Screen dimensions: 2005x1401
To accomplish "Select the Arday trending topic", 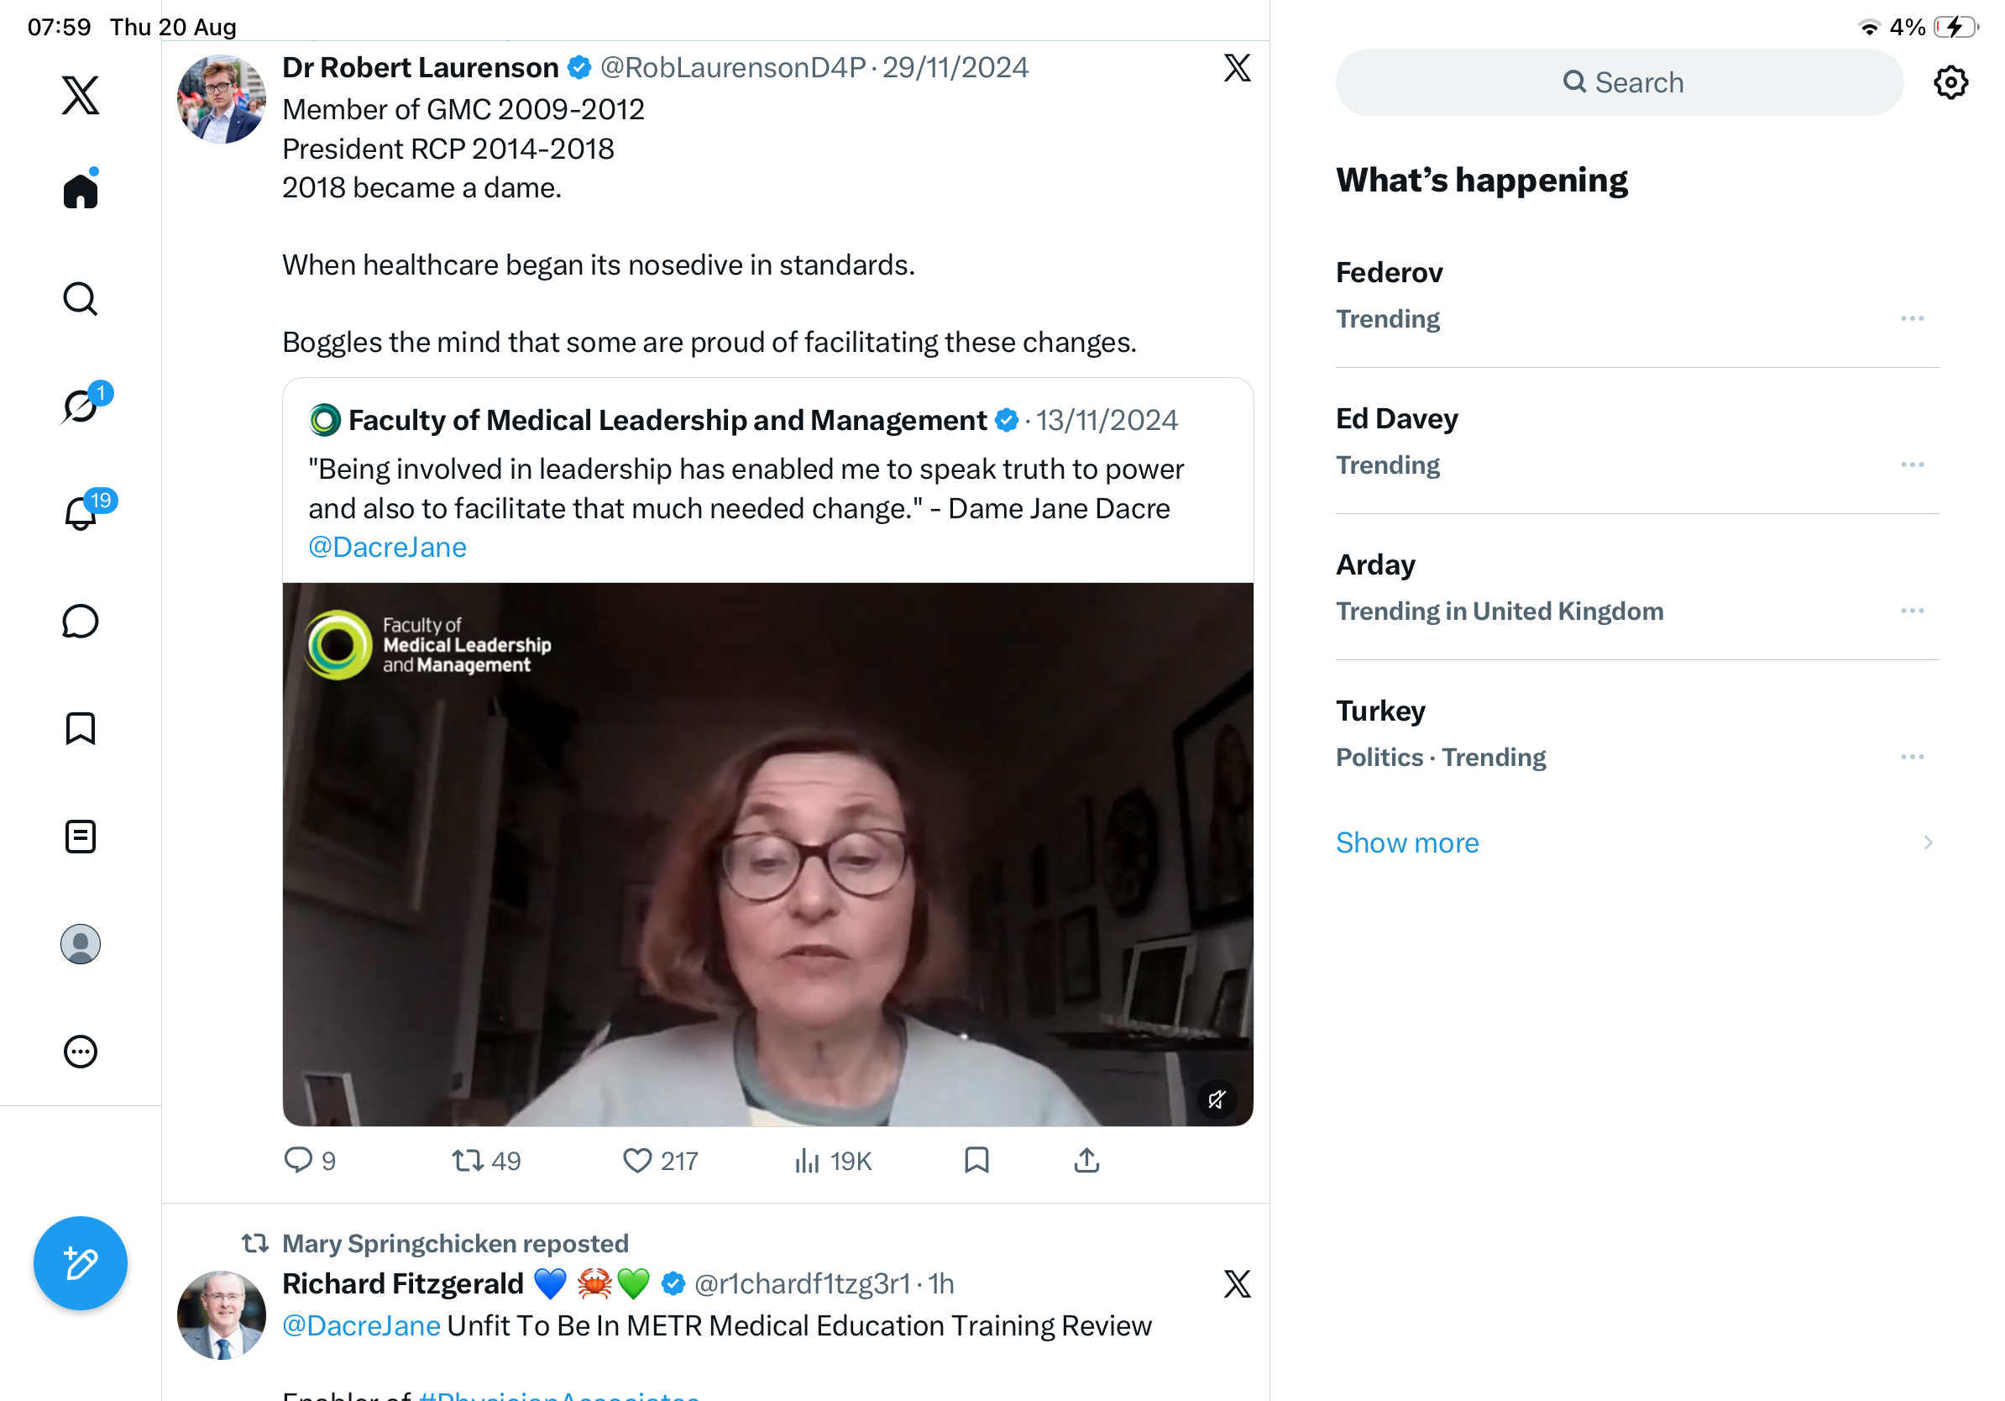I will click(1636, 587).
